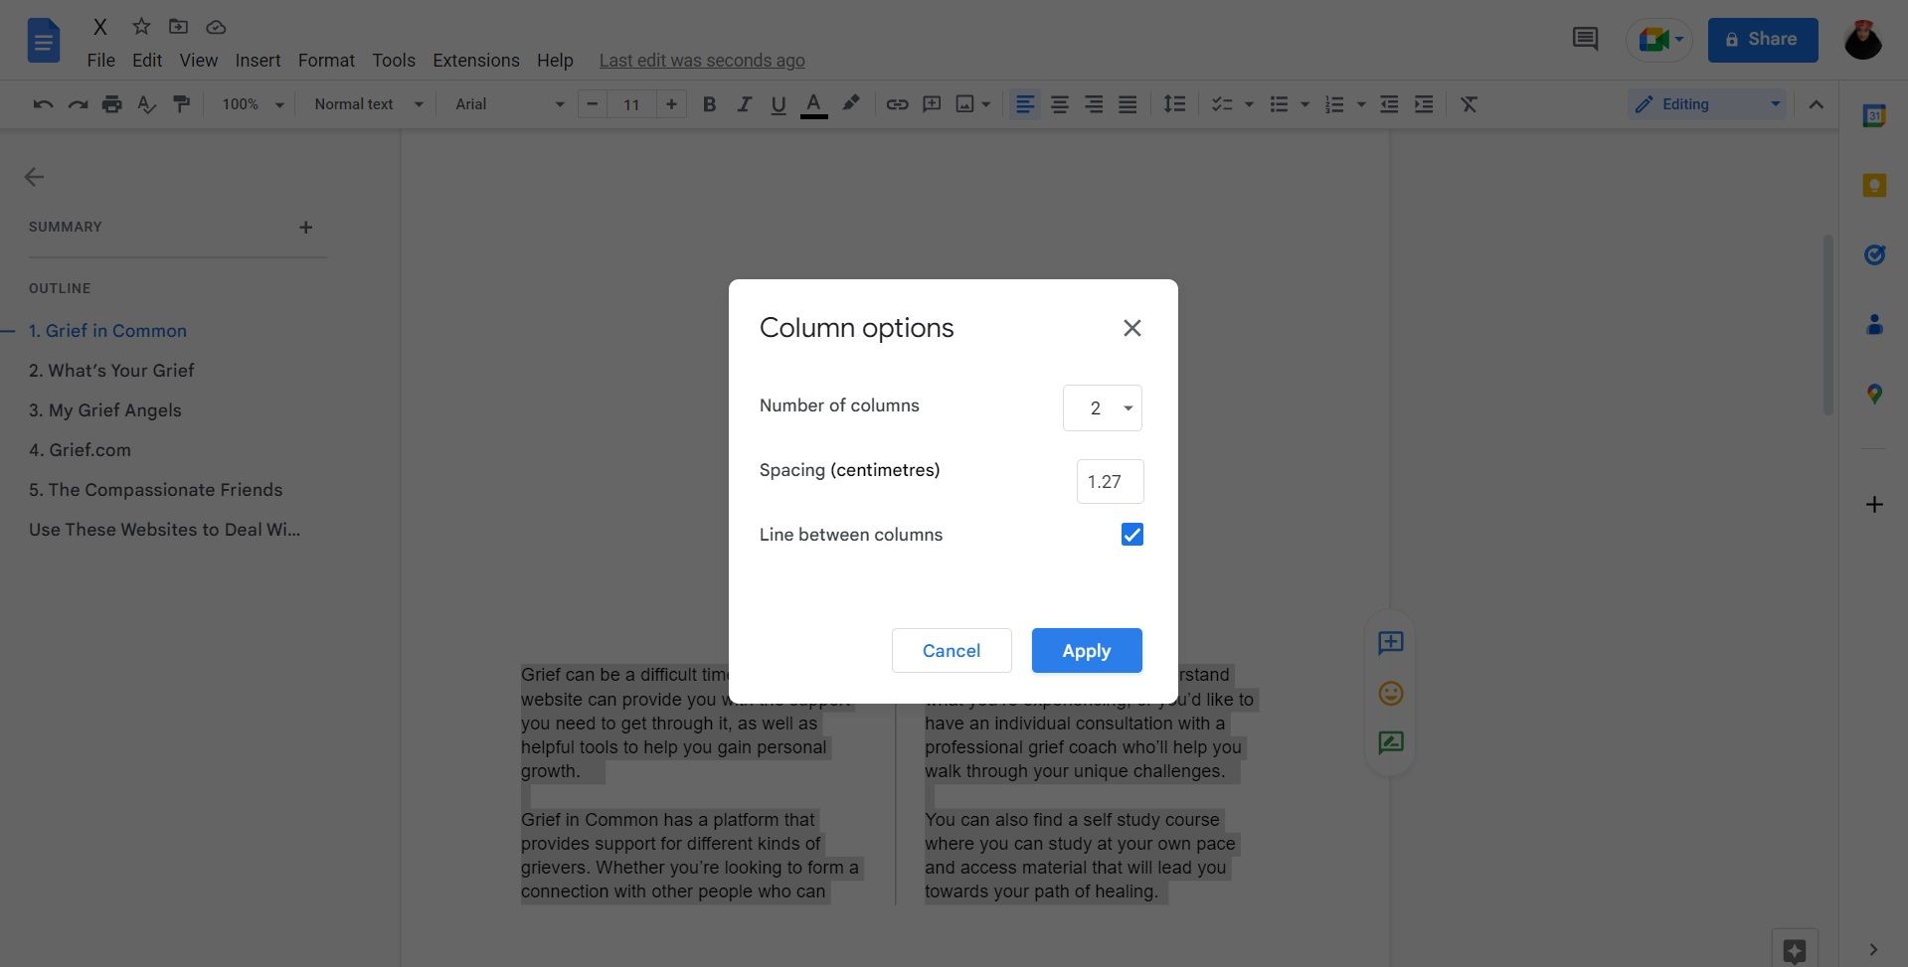This screenshot has width=1908, height=967.
Task: Open Google Maps from the side panel
Action: [1874, 394]
